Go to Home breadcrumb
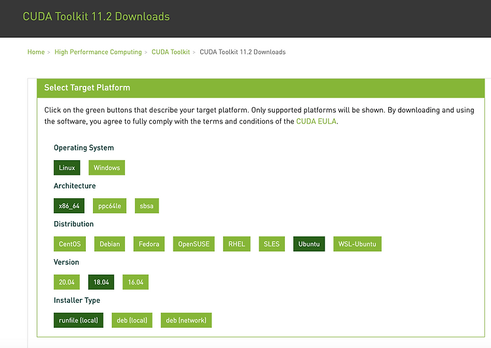 click(x=36, y=52)
